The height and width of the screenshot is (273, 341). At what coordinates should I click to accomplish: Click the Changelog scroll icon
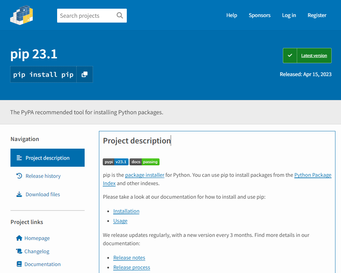click(x=19, y=251)
